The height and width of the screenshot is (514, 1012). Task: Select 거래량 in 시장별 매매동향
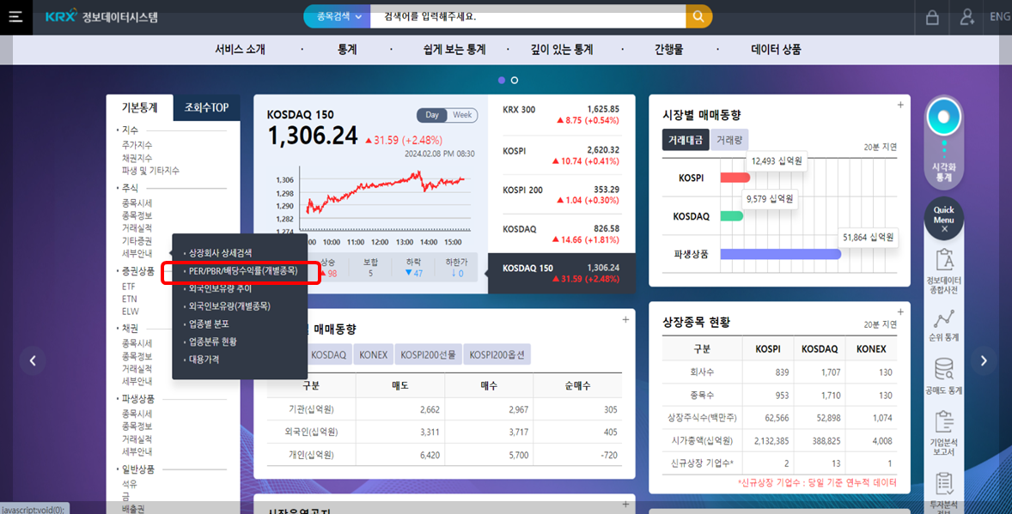point(729,140)
